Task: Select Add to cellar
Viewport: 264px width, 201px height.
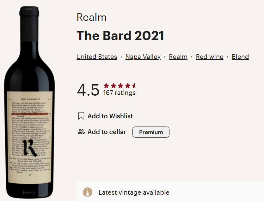Action: (107, 132)
